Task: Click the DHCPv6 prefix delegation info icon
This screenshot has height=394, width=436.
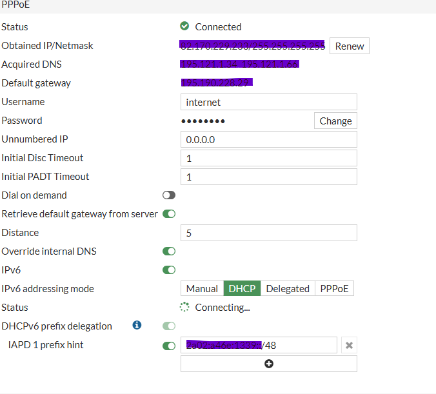Action: [x=137, y=325]
